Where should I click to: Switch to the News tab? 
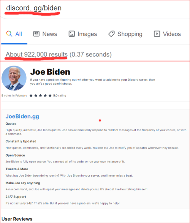click(x=45, y=34)
